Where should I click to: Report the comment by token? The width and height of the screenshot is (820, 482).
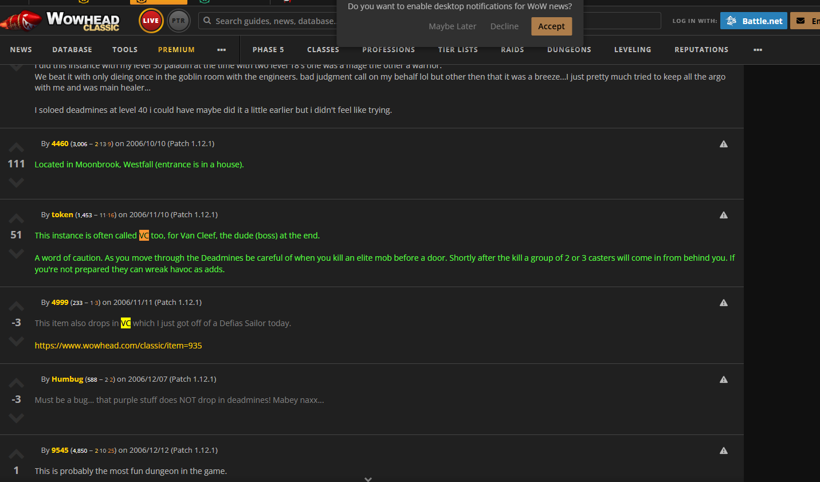(x=724, y=215)
